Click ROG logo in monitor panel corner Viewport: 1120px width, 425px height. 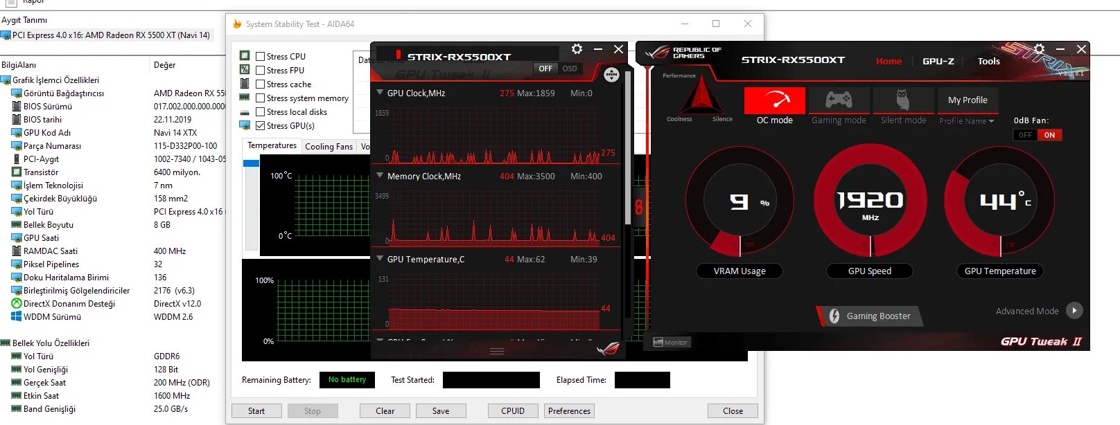pyautogui.click(x=608, y=349)
